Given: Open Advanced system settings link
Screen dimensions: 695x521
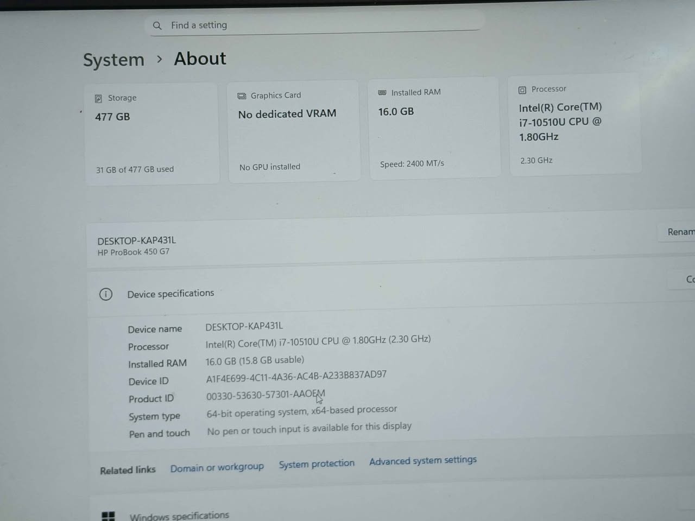Looking at the screenshot, I should click(x=423, y=461).
